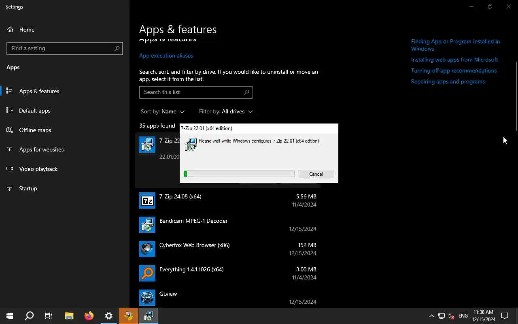Launch Firefox from the taskbar
This screenshot has width=518, height=324.
pyautogui.click(x=89, y=316)
